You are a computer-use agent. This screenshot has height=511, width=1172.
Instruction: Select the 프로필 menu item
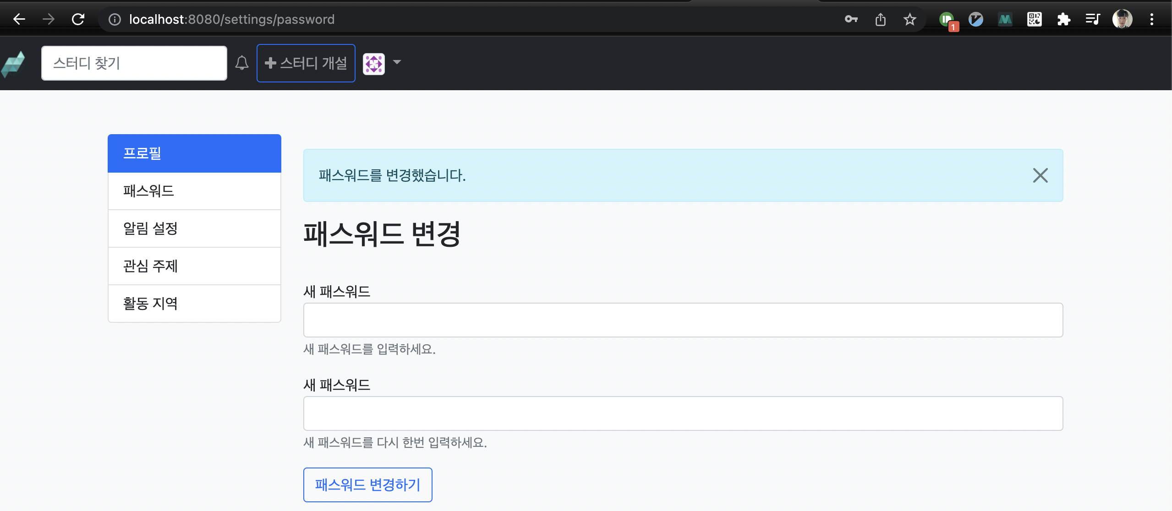tap(194, 153)
